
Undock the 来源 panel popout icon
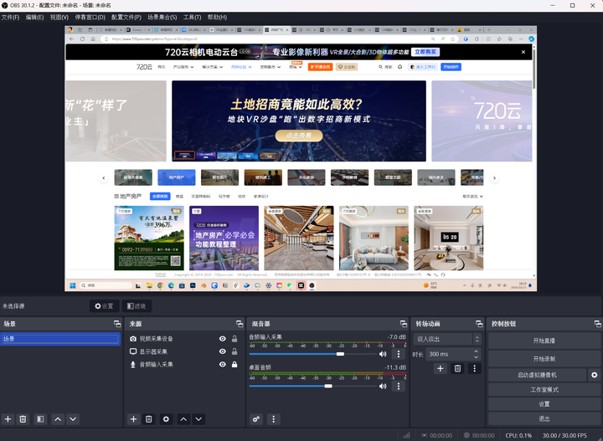click(240, 324)
